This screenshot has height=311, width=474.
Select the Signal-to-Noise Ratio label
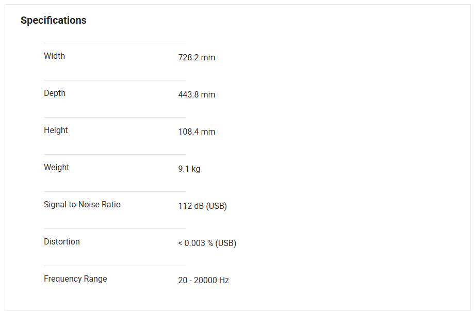coord(82,205)
